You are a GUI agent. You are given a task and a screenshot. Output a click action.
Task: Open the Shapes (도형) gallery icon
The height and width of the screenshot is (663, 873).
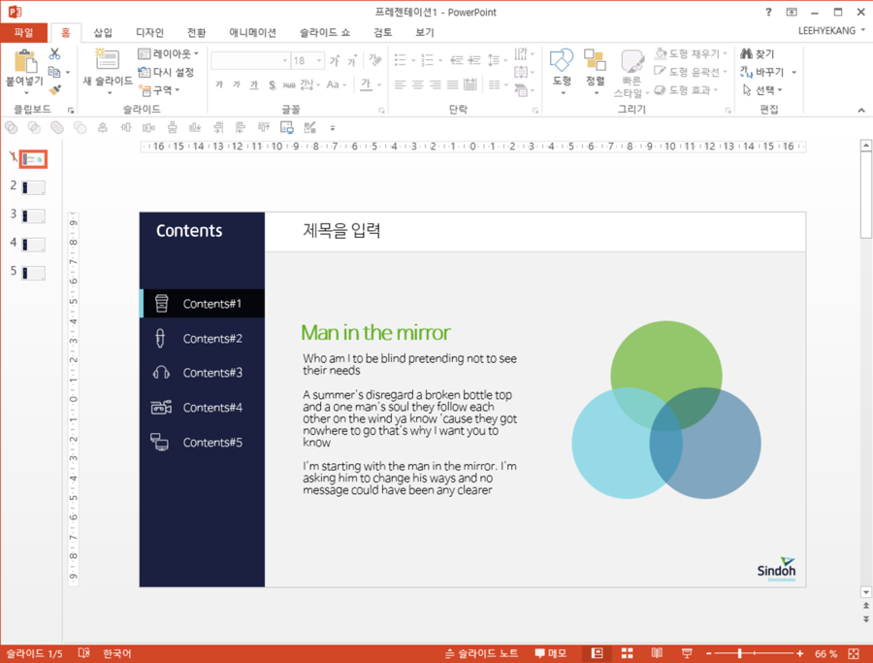[x=563, y=61]
